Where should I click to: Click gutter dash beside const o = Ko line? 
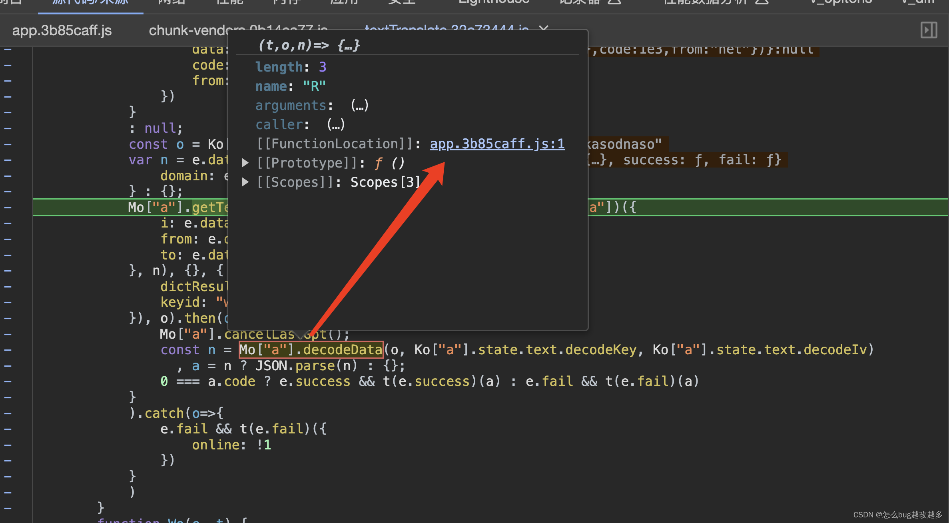8,144
